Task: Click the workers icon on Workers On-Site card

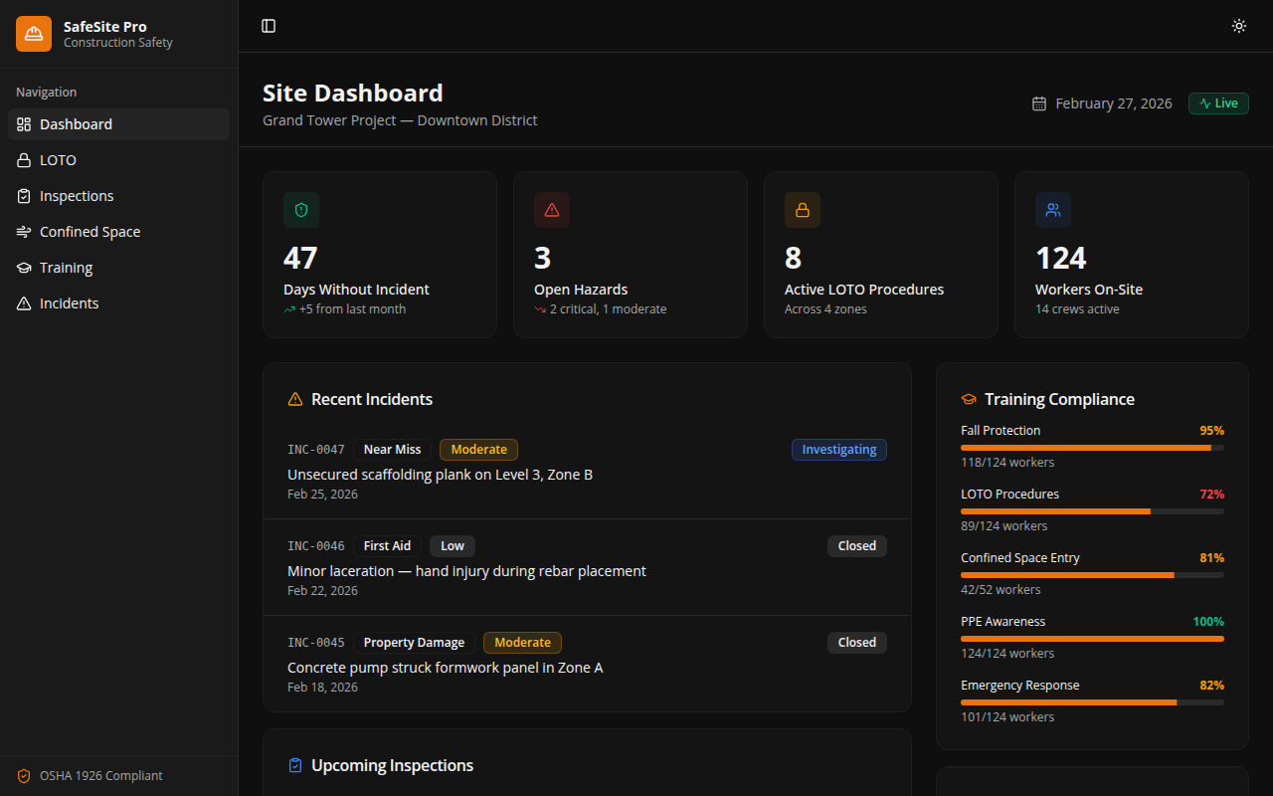Action: coord(1052,210)
